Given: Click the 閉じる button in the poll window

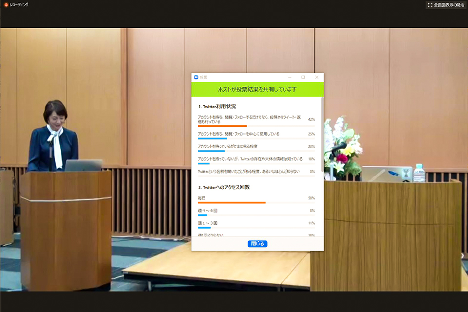Looking at the screenshot, I should pos(257,244).
